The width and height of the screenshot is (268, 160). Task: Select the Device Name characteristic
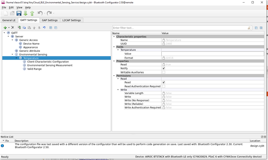tap(31, 44)
